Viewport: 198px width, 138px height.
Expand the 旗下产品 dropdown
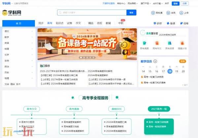146,3
